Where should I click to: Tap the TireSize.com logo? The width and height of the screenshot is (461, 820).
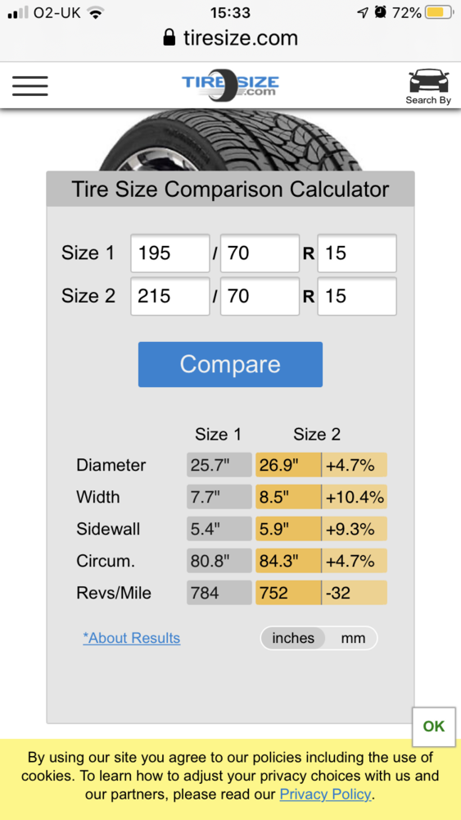tap(230, 84)
